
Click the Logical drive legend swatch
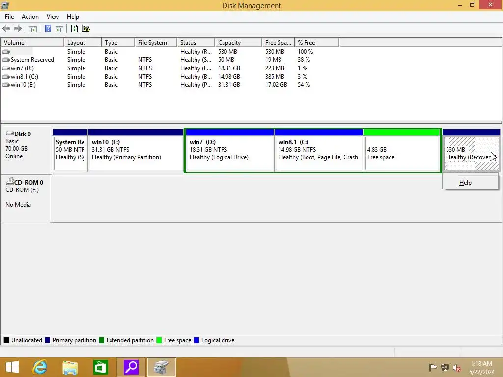click(196, 340)
